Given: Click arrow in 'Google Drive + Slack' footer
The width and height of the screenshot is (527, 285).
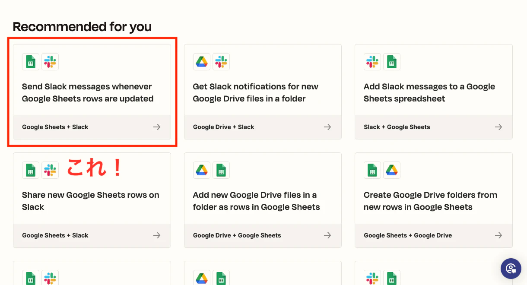Looking at the screenshot, I should tap(327, 127).
